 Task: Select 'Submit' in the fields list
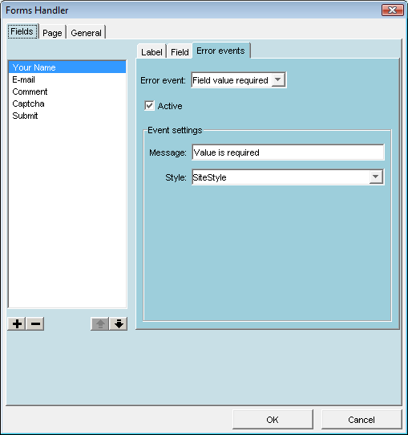click(67, 116)
